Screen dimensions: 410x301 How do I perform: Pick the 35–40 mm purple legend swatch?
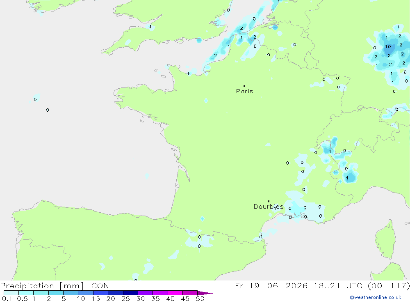click(160, 293)
